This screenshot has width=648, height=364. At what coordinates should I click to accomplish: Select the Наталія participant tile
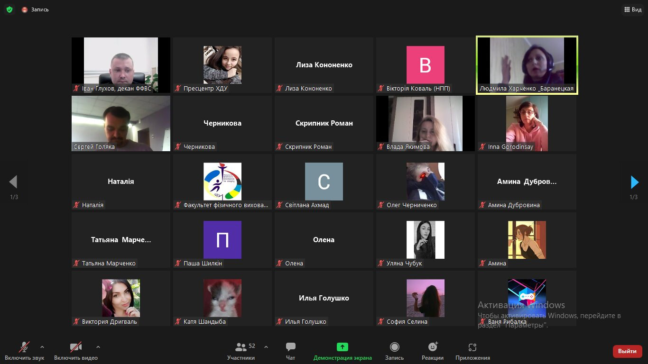point(121,182)
